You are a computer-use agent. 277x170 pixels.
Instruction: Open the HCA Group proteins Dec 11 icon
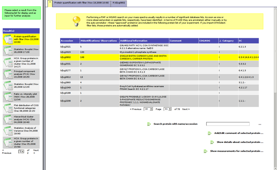[8, 62]
